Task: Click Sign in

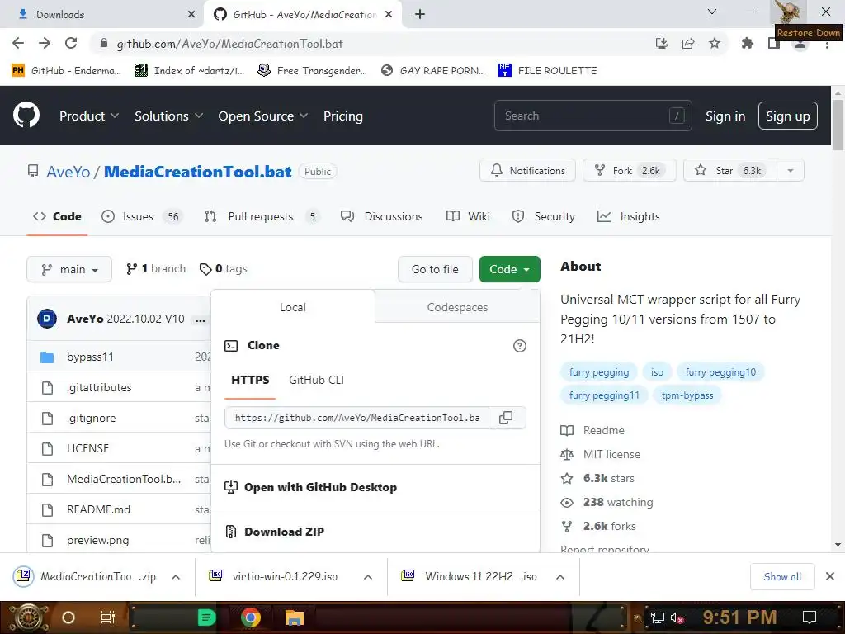Action: 725,116
